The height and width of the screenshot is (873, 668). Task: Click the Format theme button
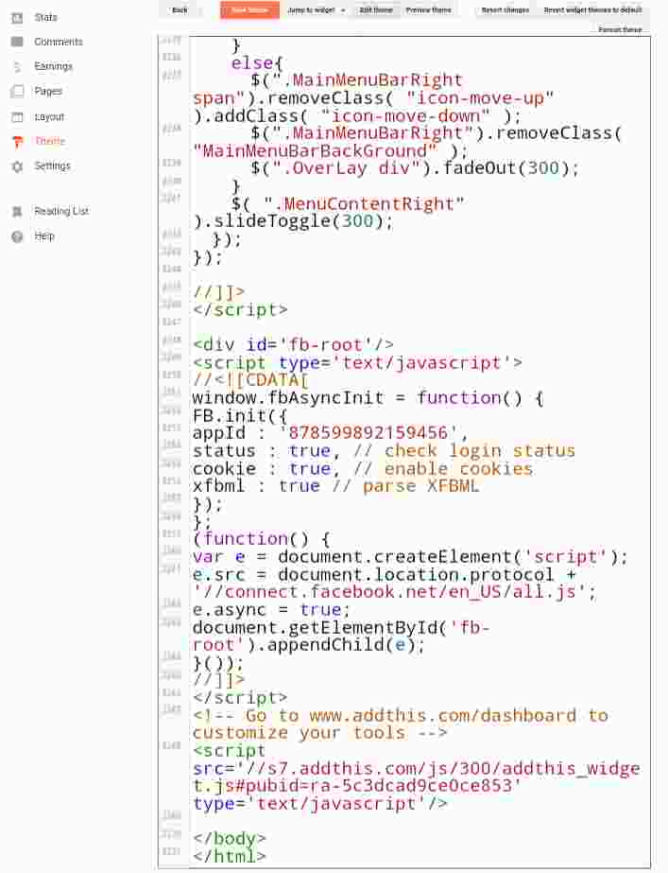pyautogui.click(x=620, y=29)
